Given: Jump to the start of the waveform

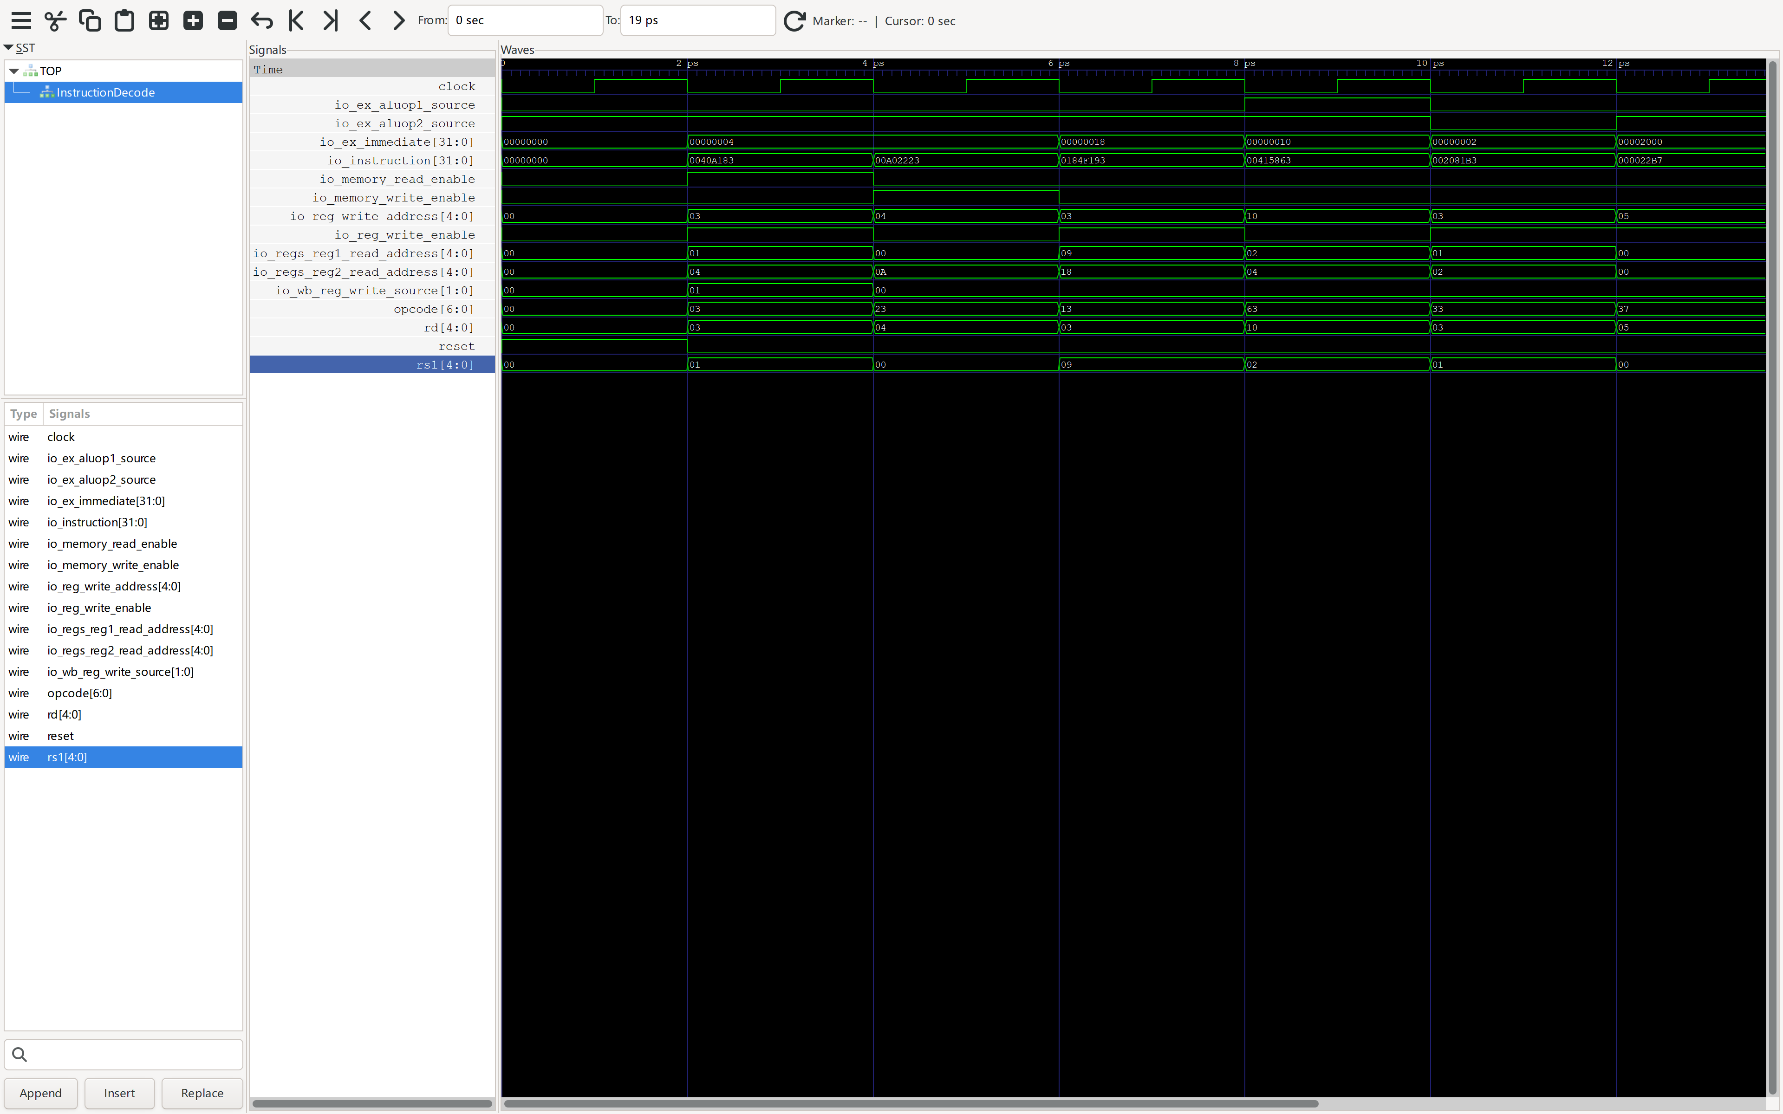Looking at the screenshot, I should click(x=296, y=20).
